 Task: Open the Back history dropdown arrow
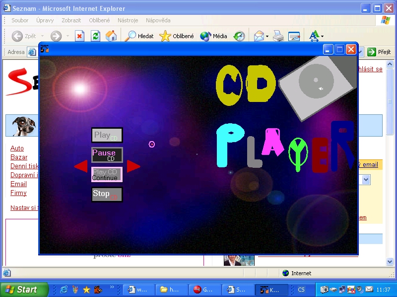point(42,36)
